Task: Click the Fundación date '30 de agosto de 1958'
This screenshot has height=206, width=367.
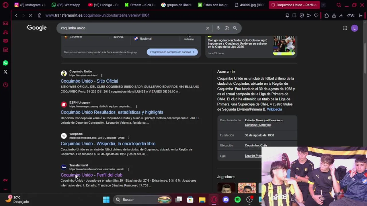Action: pyautogui.click(x=259, y=135)
